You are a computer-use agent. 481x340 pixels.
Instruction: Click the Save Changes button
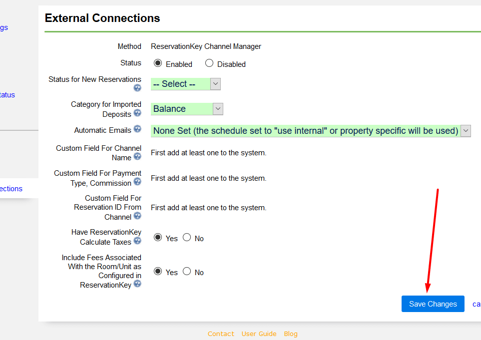pos(433,304)
